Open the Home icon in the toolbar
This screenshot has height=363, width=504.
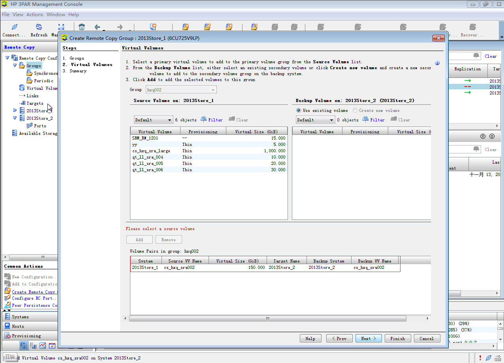point(82,26)
